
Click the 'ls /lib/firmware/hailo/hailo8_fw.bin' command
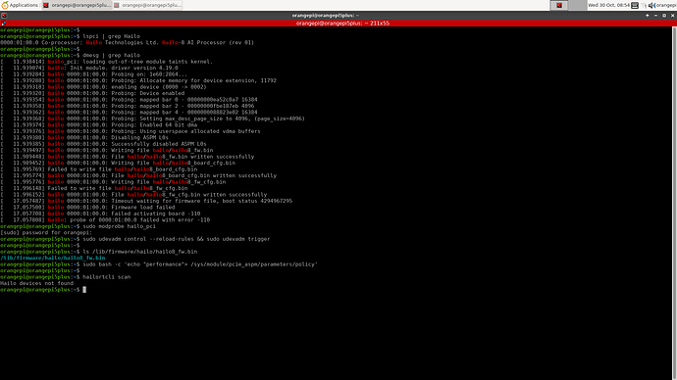coord(140,252)
